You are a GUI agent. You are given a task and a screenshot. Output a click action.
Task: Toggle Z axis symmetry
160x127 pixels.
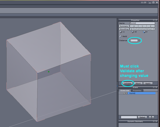(x=151, y=26)
